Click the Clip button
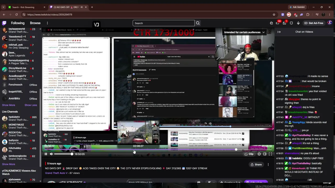This screenshot has width=335, height=188. (249, 154)
